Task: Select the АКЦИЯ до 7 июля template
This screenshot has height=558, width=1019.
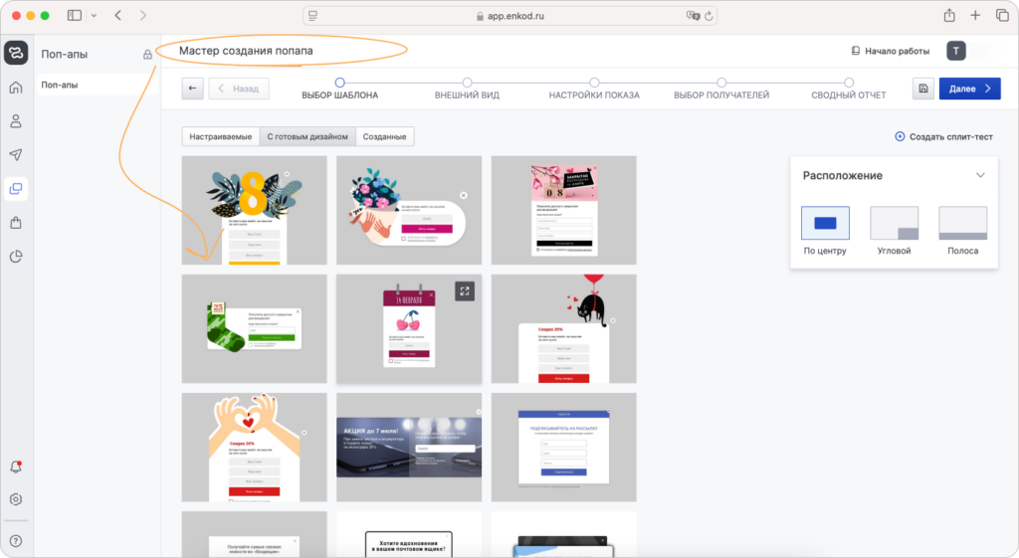Action: coord(409,447)
